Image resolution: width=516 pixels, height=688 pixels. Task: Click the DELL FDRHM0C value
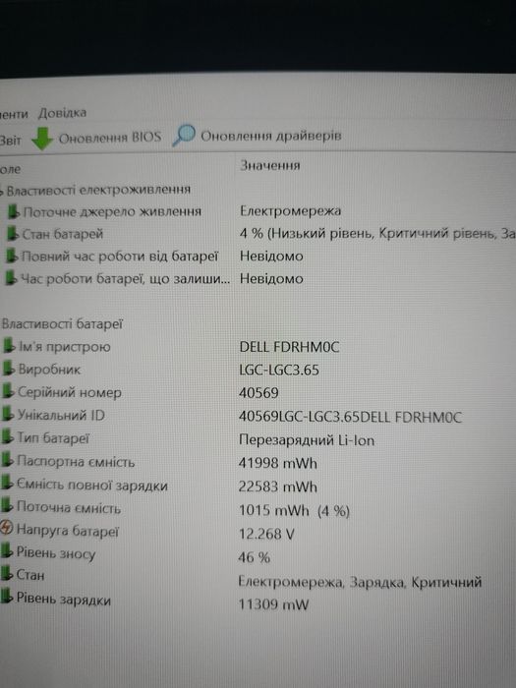pyautogui.click(x=289, y=348)
